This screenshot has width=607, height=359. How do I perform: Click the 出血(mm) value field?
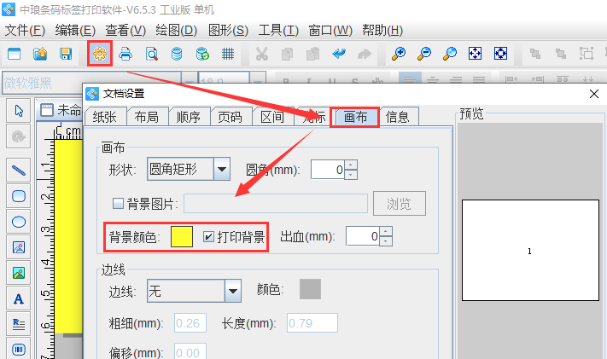[x=363, y=236]
